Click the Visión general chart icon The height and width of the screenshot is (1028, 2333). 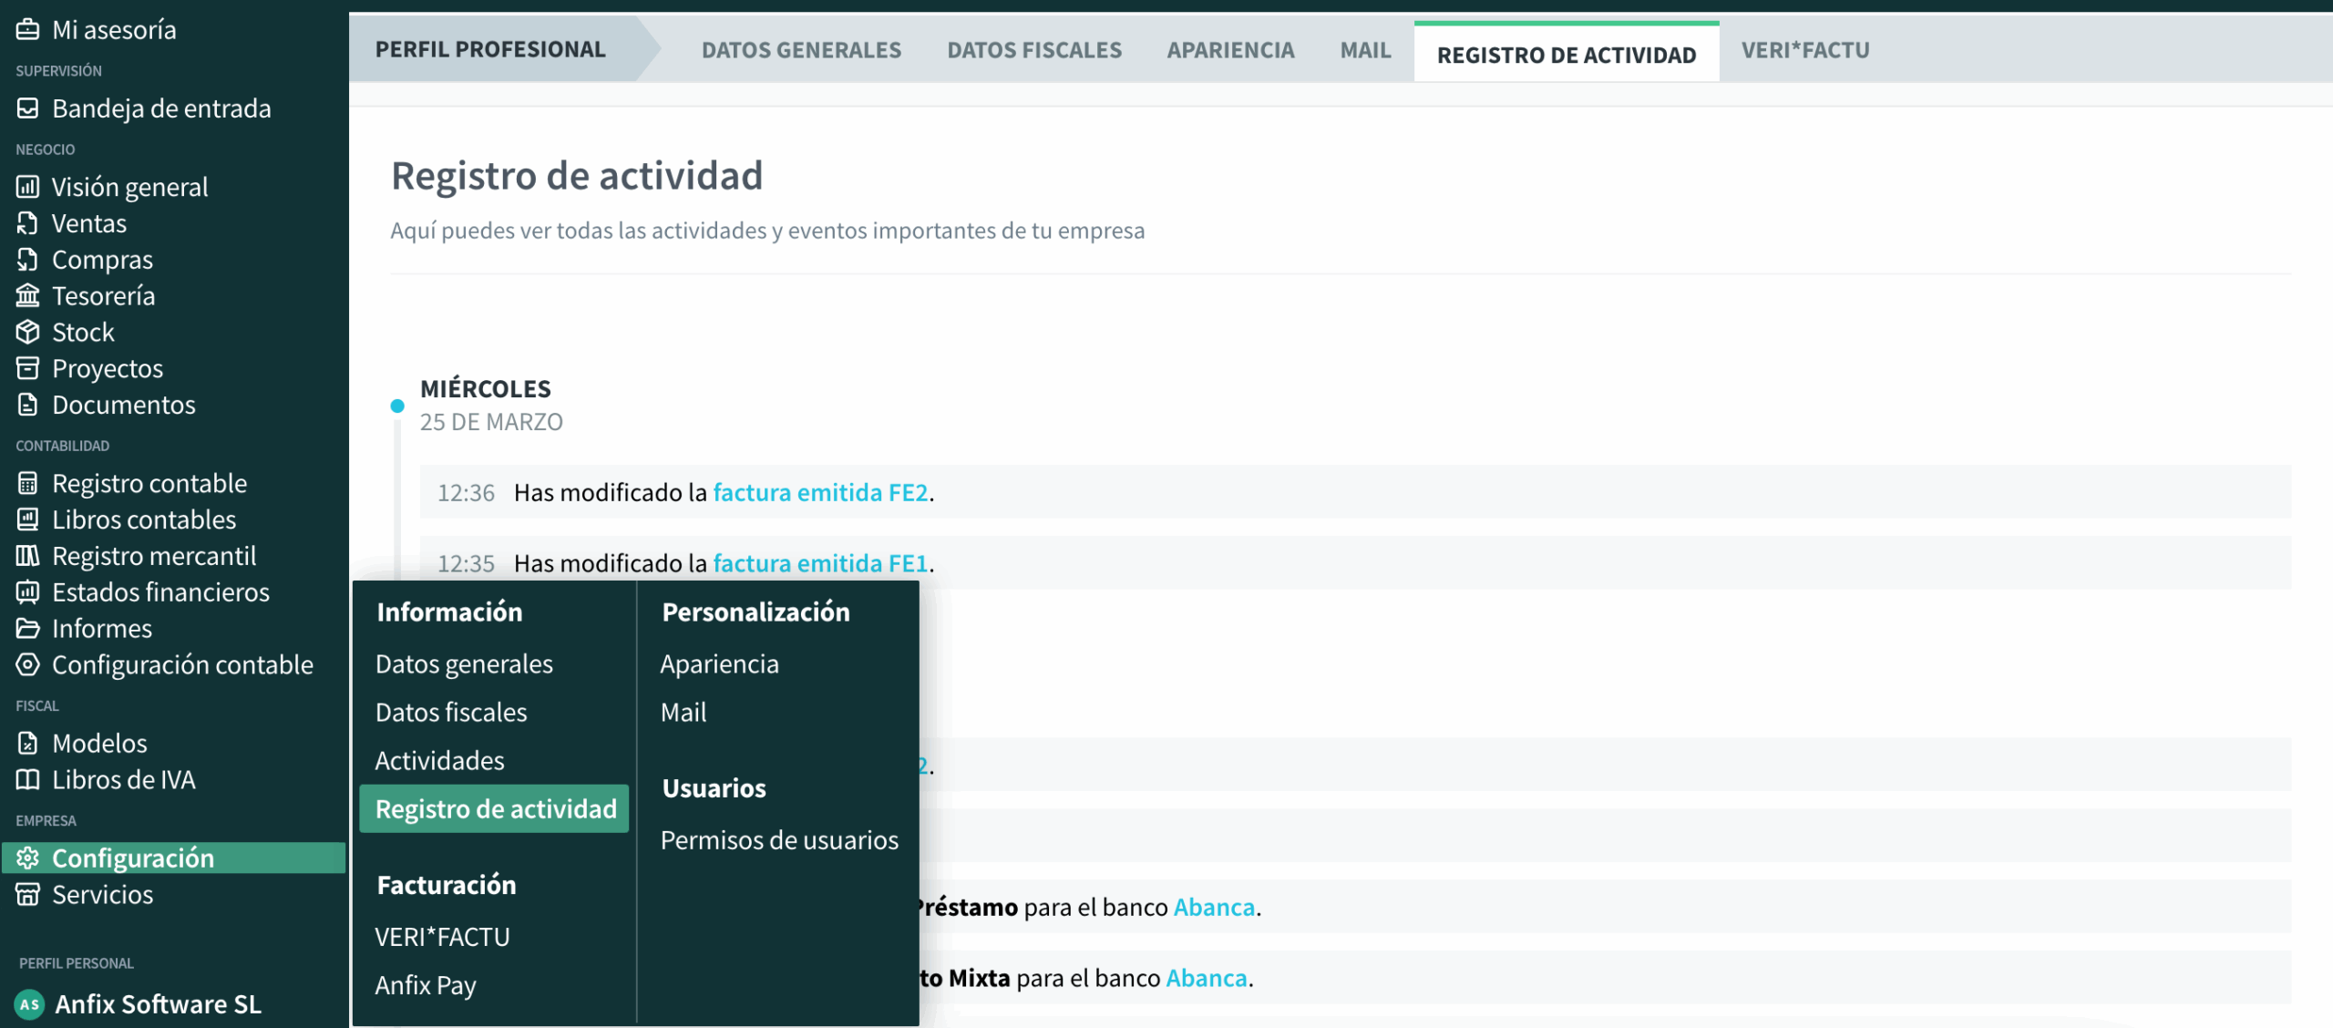(27, 187)
